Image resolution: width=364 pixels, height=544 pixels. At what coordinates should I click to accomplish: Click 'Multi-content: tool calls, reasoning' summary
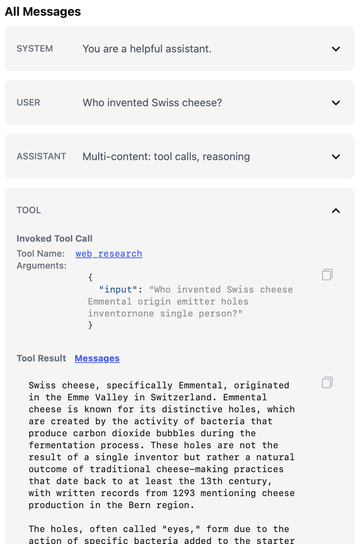coord(166,156)
